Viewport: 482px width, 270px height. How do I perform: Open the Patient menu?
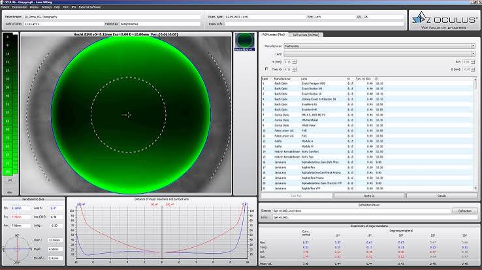tap(5, 7)
